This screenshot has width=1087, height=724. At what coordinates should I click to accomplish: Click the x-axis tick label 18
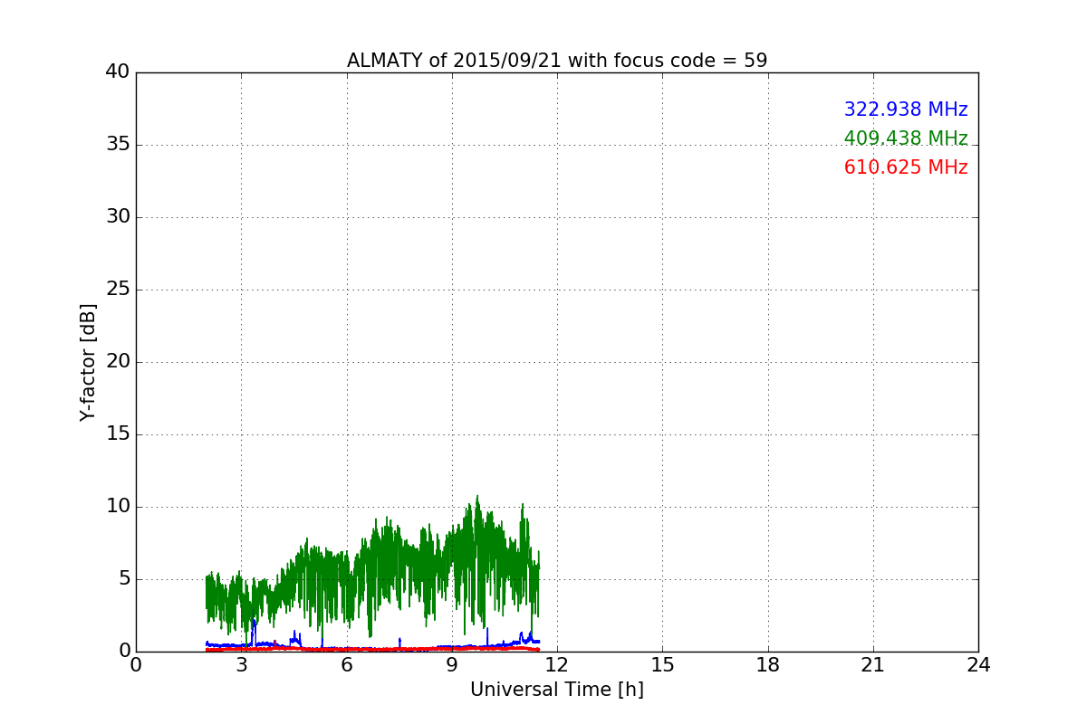[x=768, y=665]
